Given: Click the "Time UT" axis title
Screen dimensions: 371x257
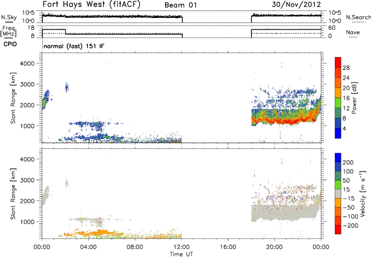Looking at the screenshot, I should tap(181, 254).
